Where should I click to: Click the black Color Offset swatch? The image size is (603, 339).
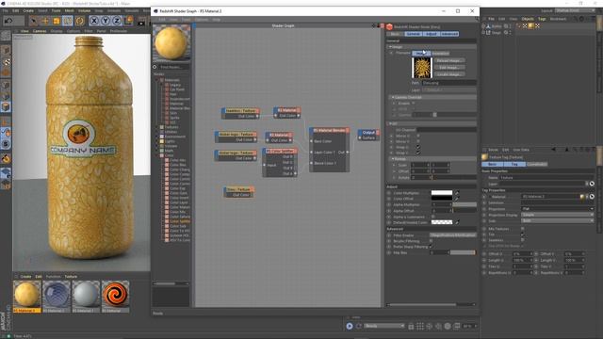[x=442, y=199]
